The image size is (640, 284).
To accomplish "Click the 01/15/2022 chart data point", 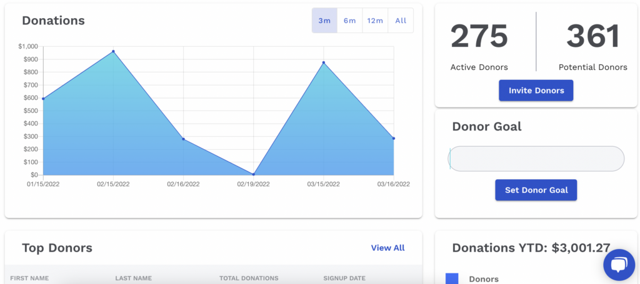I will pyautogui.click(x=43, y=99).
